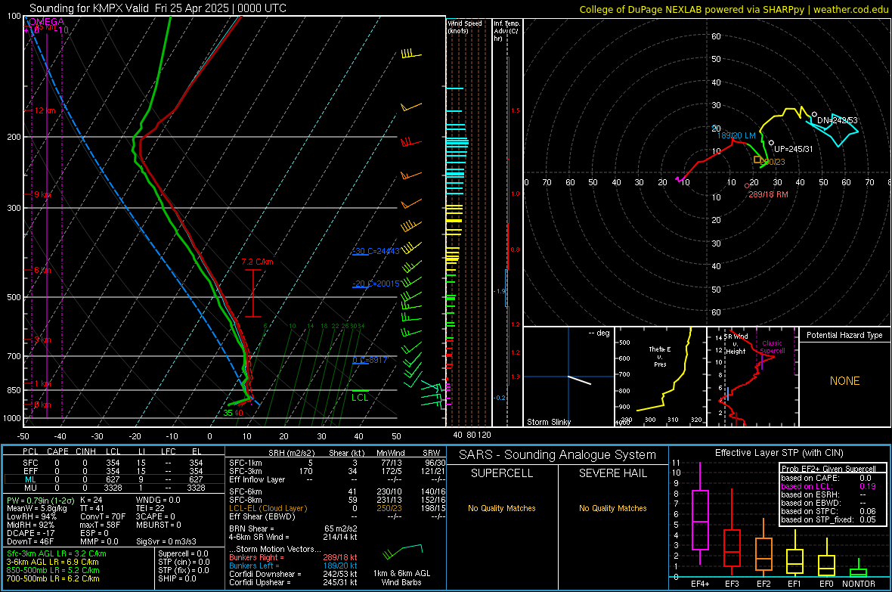This screenshot has height=592, width=892.
Task: Click the EF3 red box plot
Action: [732, 548]
